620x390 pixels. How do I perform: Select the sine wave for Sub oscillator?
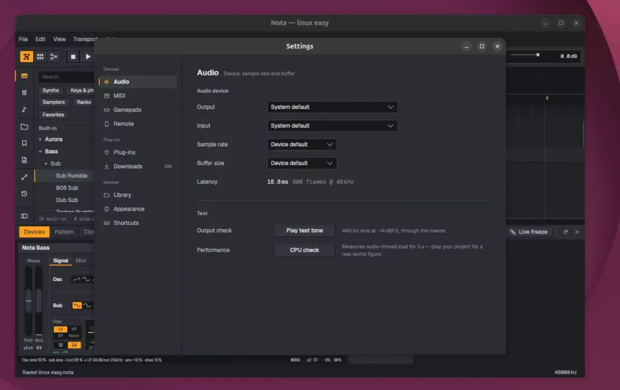pos(77,305)
